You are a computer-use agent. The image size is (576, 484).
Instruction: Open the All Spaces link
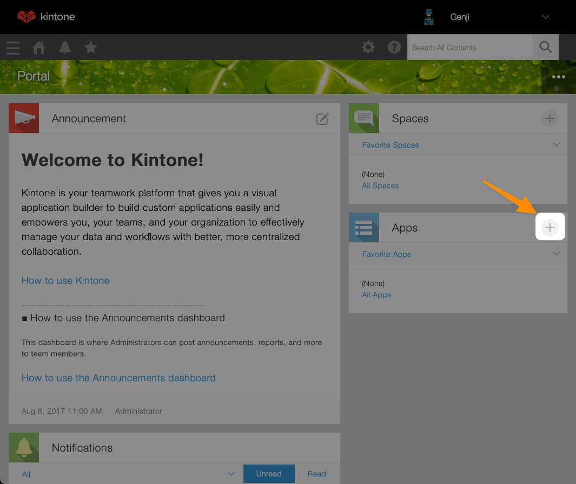(380, 185)
